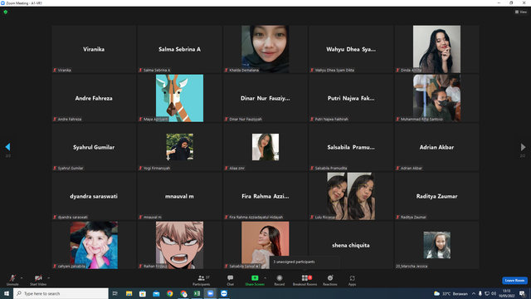The image size is (531, 299).
Task: Open Microsoft Store from taskbar
Action: tap(143, 293)
